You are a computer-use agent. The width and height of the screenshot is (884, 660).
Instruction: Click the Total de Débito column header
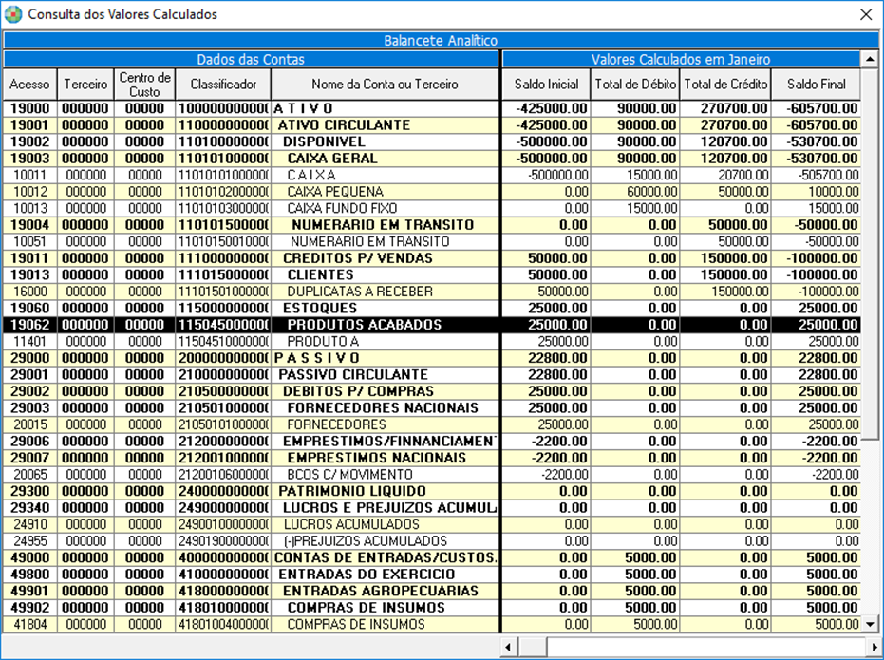click(635, 85)
